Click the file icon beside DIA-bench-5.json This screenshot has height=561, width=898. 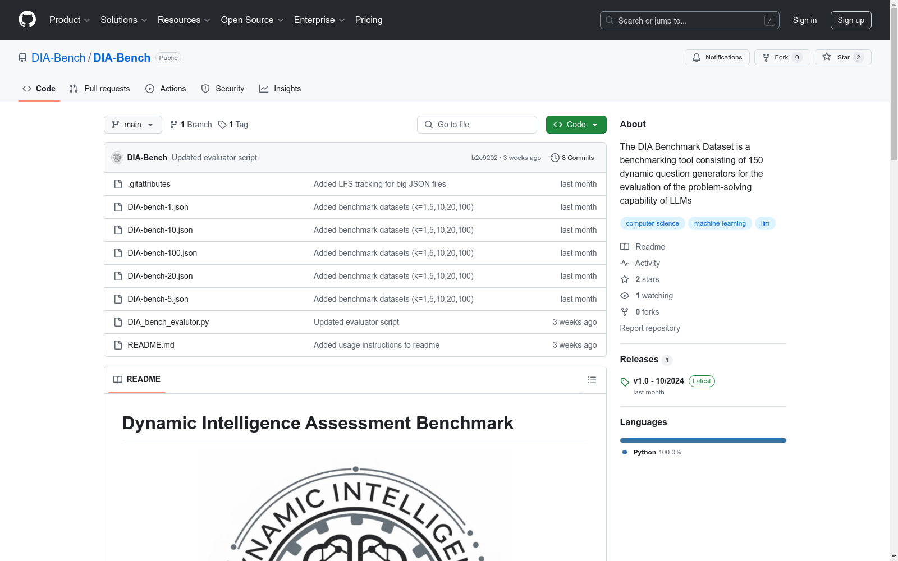[118, 299]
